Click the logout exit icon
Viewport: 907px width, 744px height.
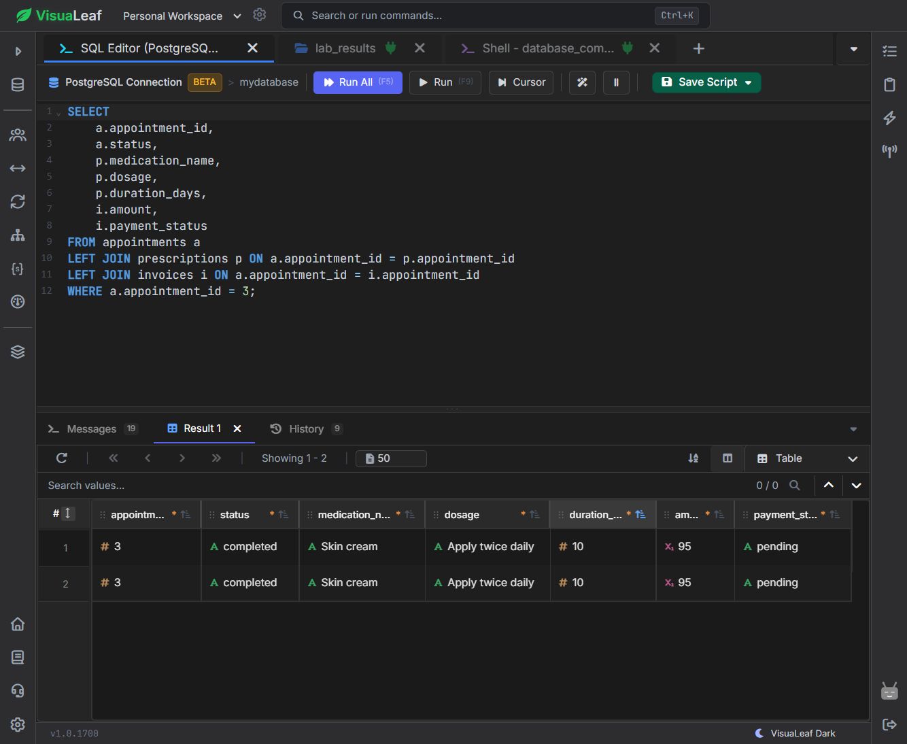pos(889,724)
